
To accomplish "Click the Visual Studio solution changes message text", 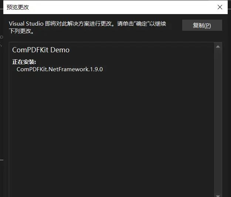I will (88, 27).
